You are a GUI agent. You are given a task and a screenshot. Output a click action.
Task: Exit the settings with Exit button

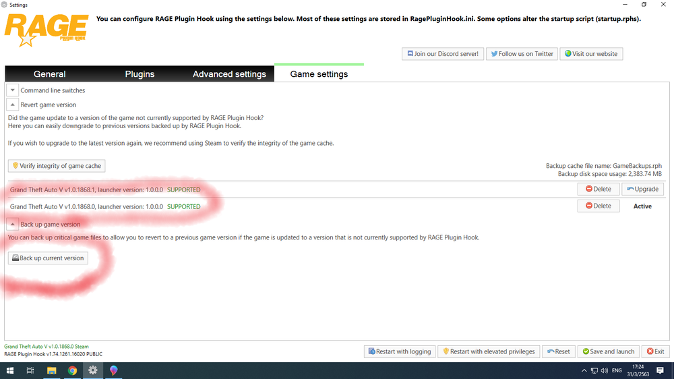[656, 351]
